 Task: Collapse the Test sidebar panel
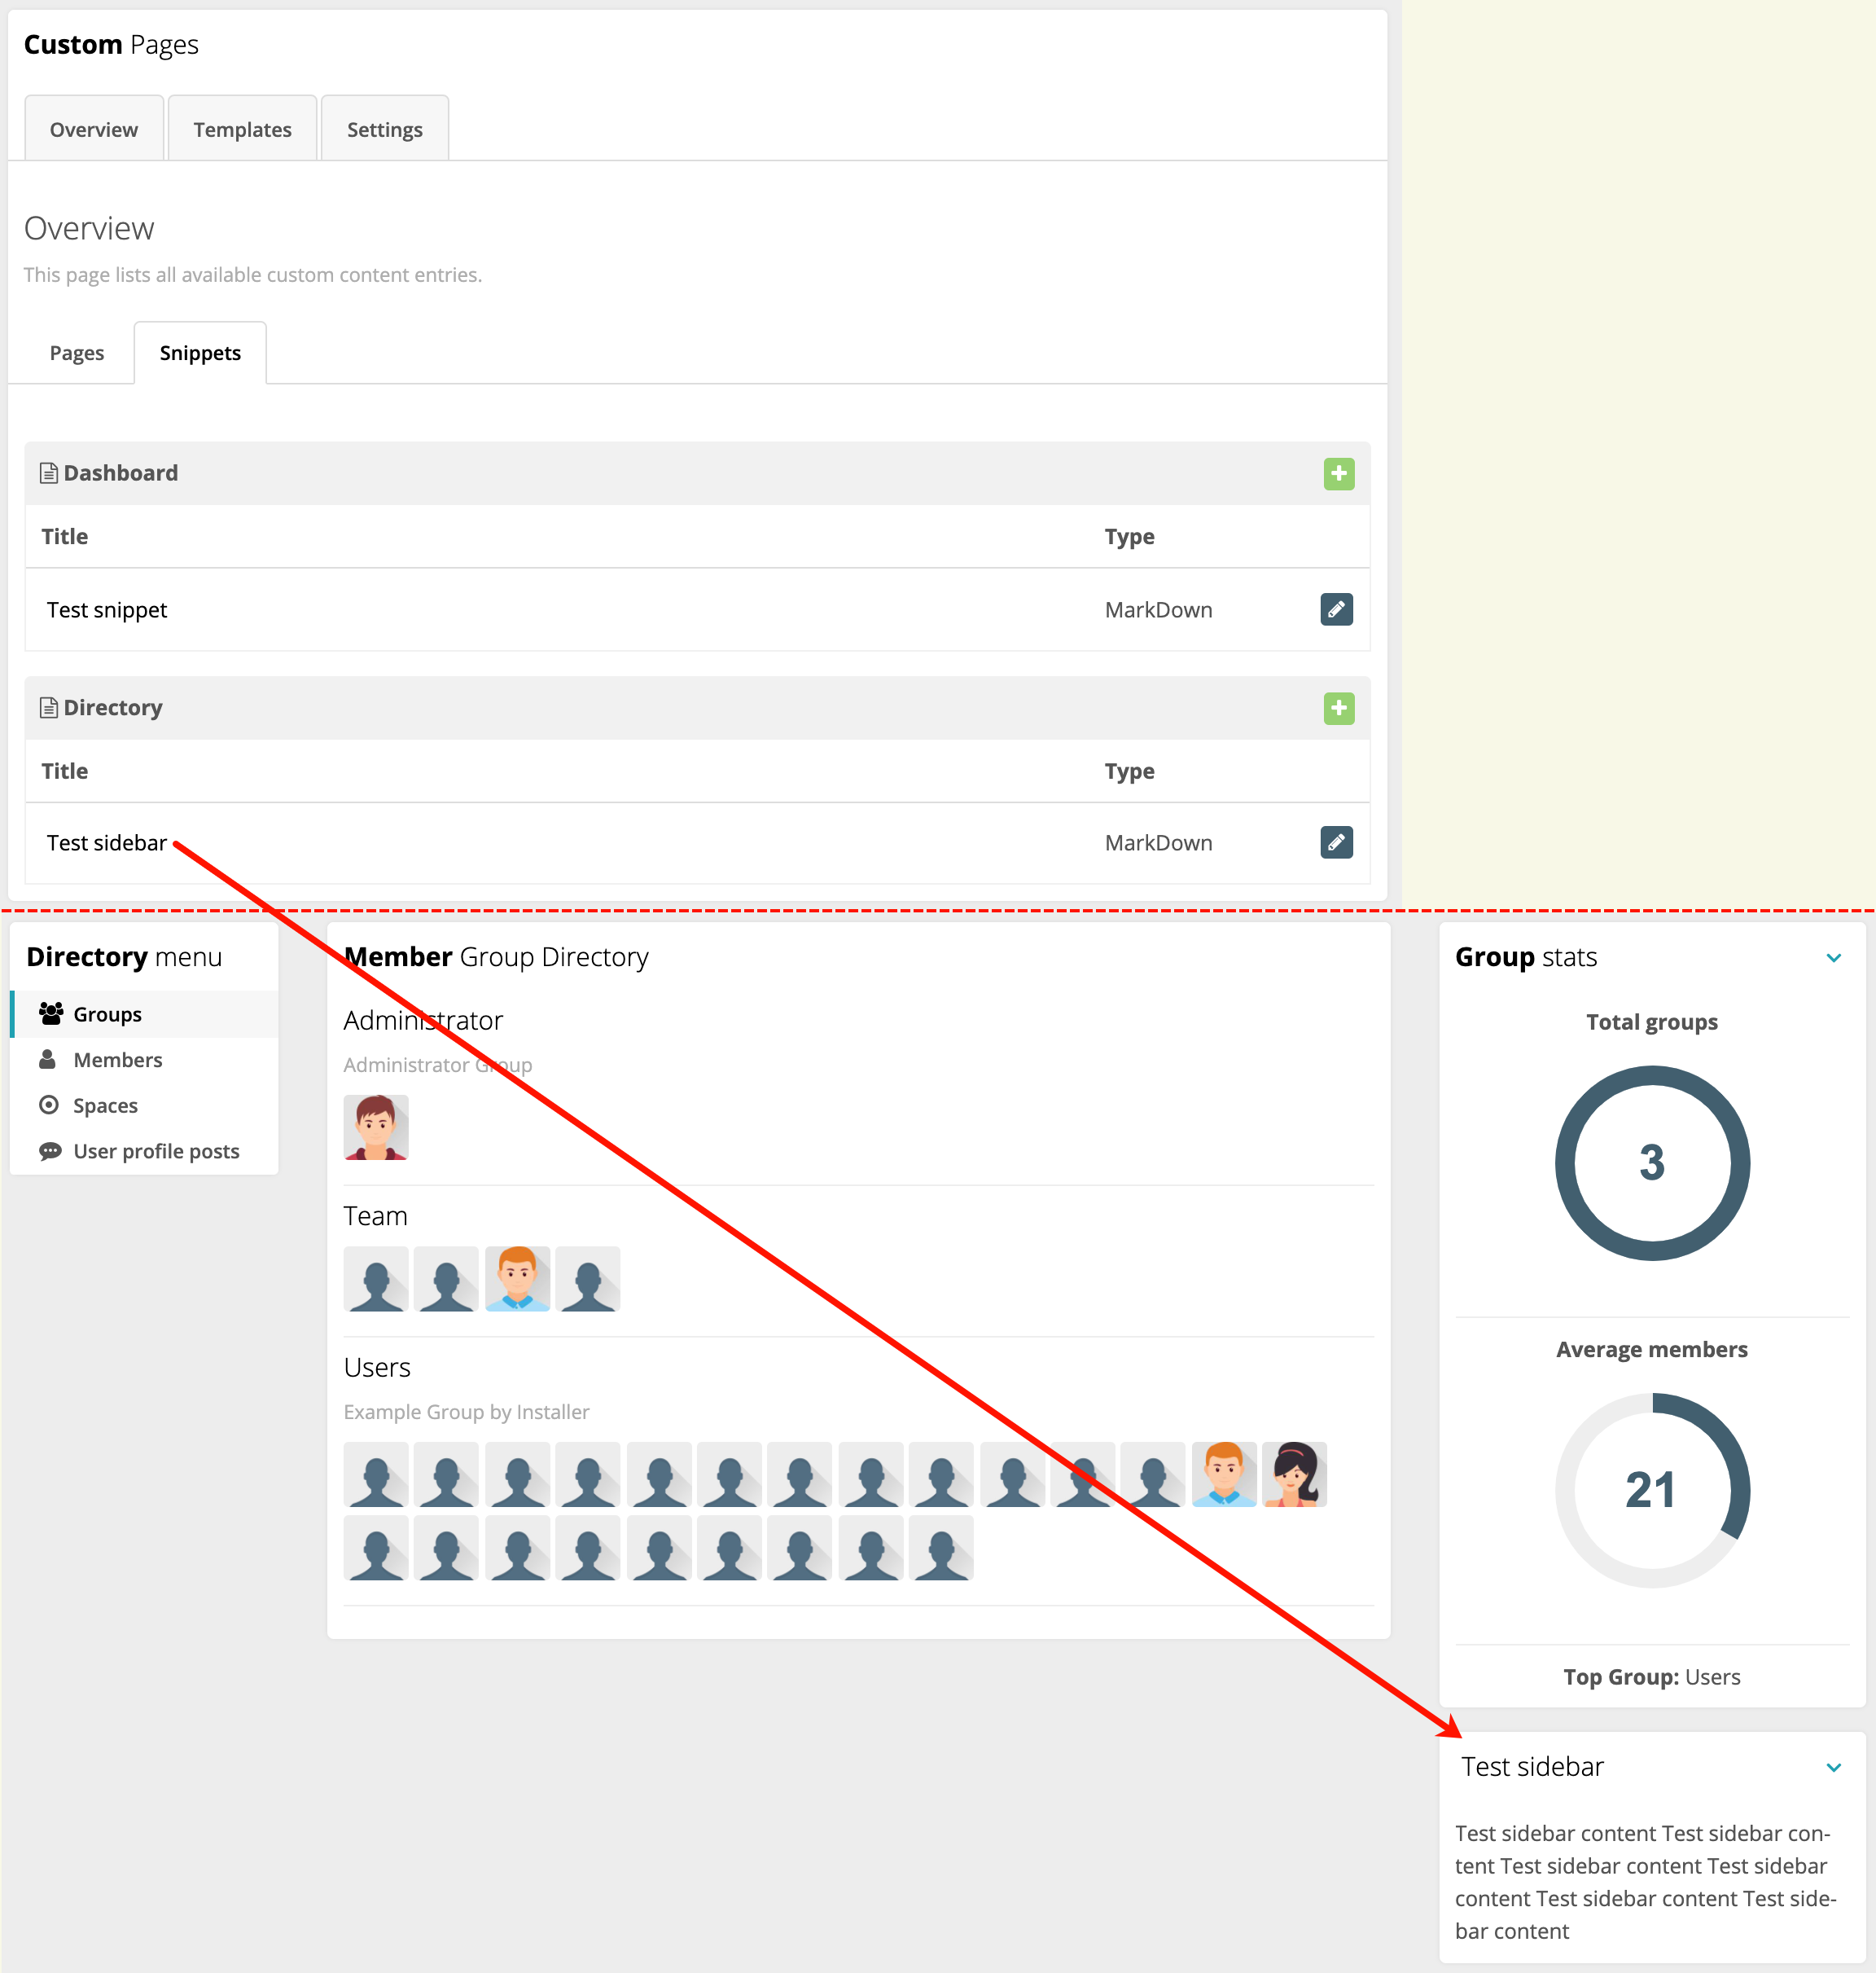[x=1834, y=1767]
